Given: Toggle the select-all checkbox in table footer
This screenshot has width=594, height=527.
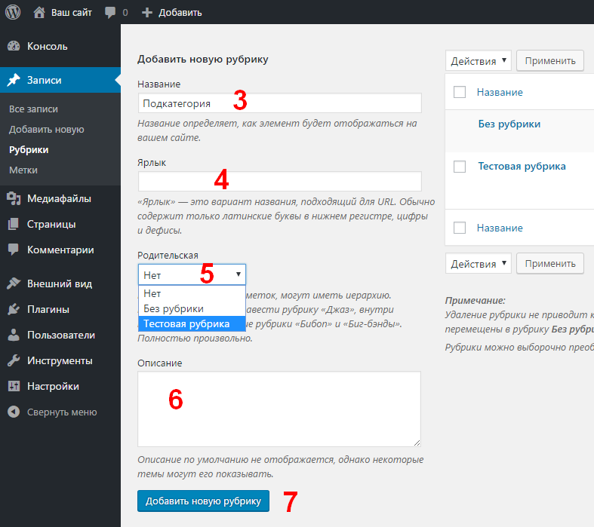Looking at the screenshot, I should click(x=460, y=228).
